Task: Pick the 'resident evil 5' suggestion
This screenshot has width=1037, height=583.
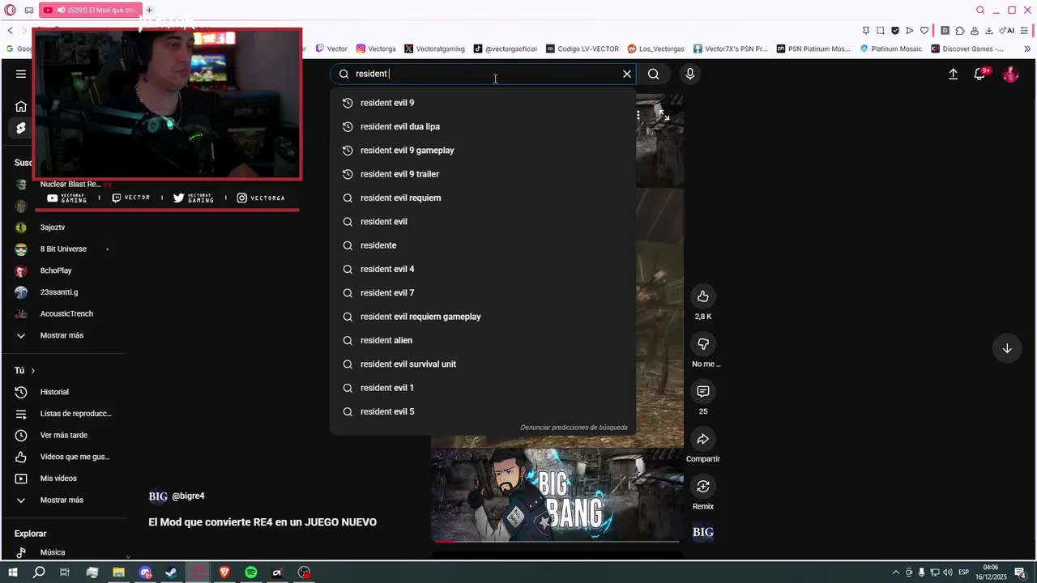Action: pos(482,411)
